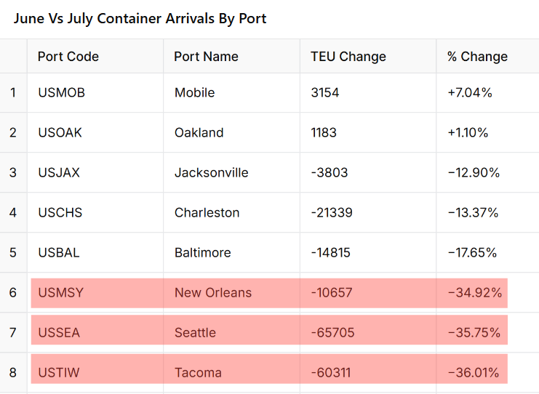Select row number 1
This screenshot has height=394, width=539.
tap(13, 93)
